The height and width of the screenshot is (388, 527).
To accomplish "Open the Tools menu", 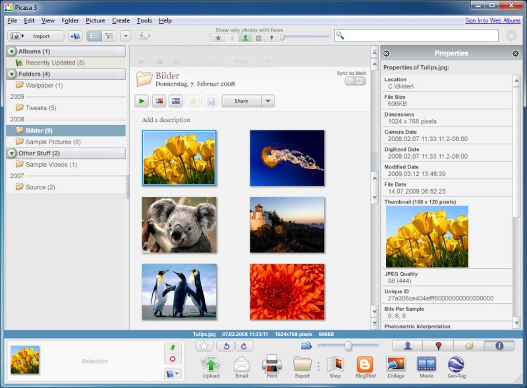I will click(x=144, y=20).
